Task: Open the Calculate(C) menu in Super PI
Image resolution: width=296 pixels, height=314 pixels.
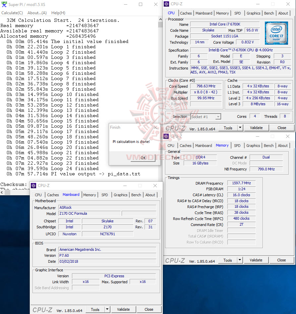Action: 12,13
